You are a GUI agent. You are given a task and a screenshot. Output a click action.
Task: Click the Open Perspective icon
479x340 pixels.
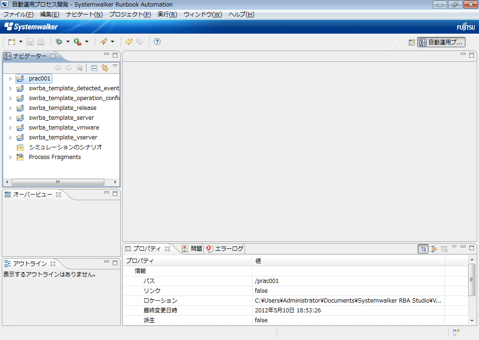[412, 42]
